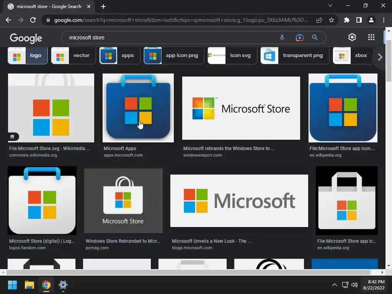Viewport: 392px width, 294px height.
Task: Open File Explorer from the taskbar
Action: point(29,285)
